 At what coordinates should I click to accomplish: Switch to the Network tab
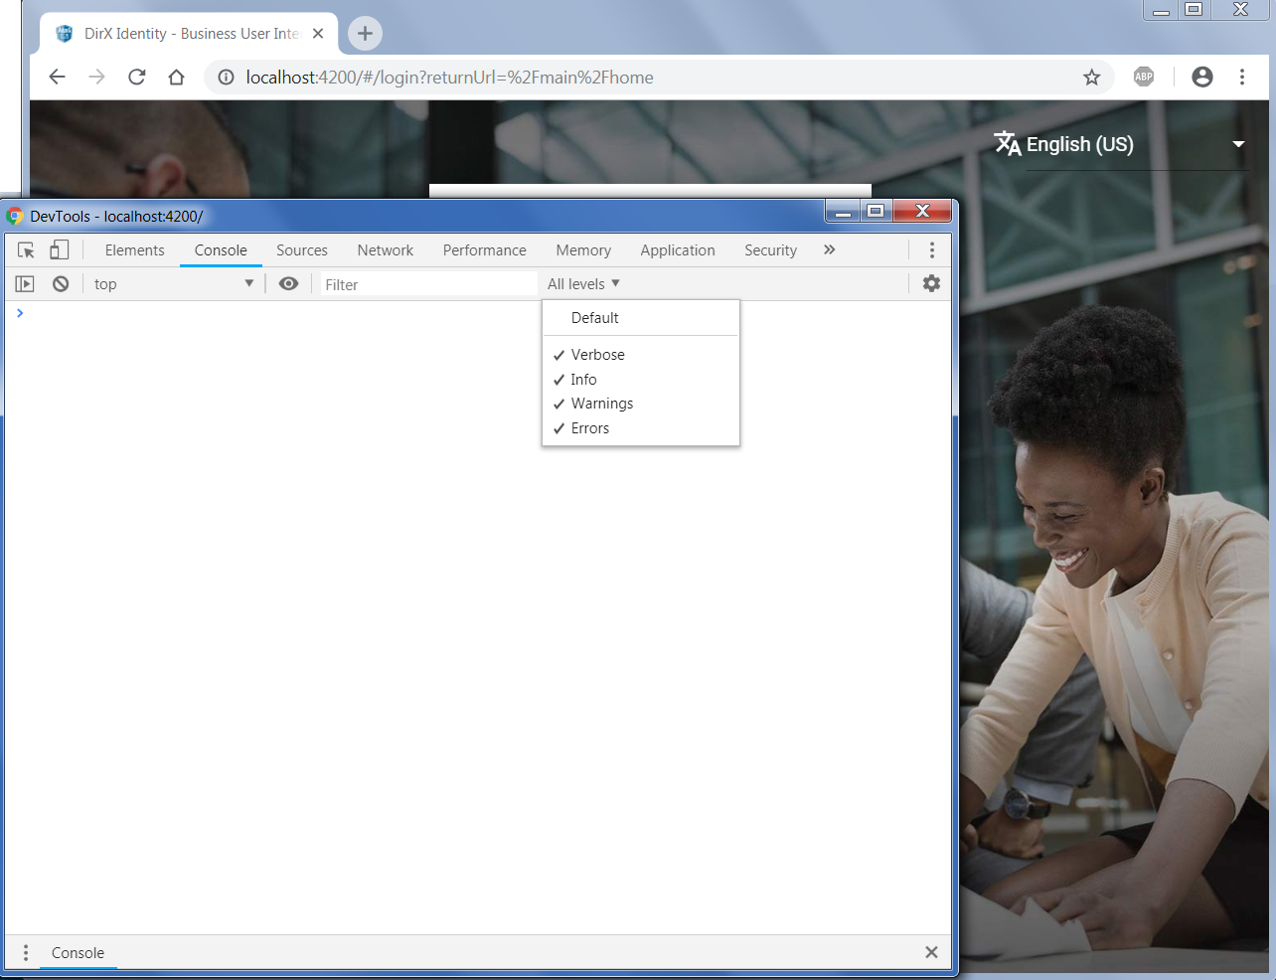385,249
